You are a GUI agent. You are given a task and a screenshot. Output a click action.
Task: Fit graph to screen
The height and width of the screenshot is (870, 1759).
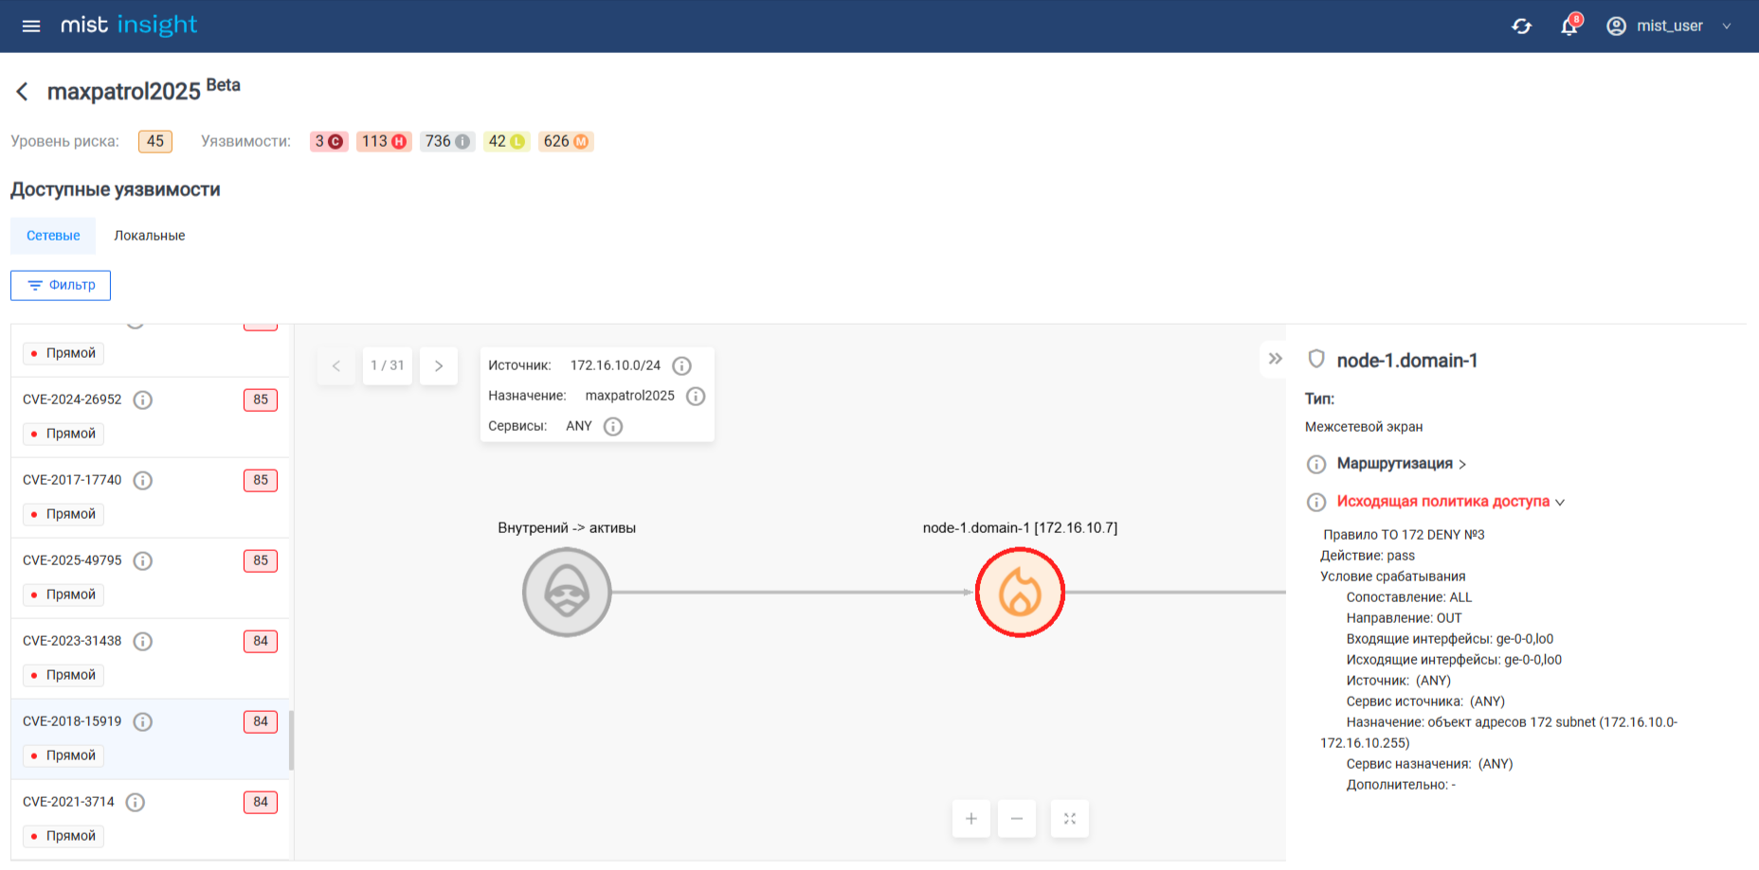(1070, 819)
